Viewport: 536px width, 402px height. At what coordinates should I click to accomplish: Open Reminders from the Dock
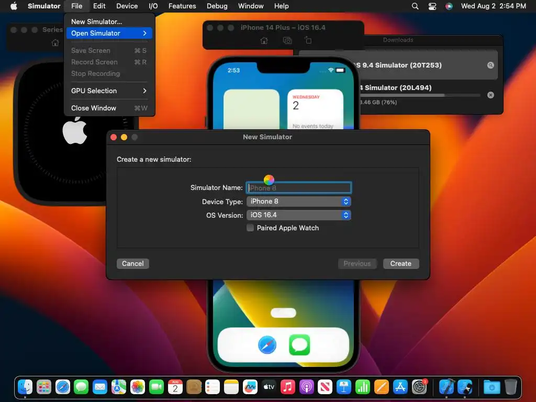(x=213, y=387)
